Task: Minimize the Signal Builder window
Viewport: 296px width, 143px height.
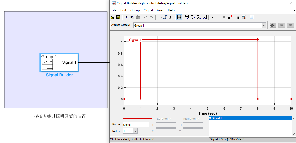Action: point(267,3)
